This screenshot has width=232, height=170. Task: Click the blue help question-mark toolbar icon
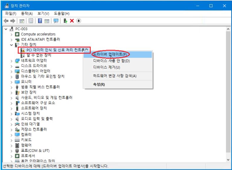point(40,21)
